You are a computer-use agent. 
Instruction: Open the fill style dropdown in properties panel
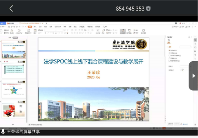coord(185,47)
